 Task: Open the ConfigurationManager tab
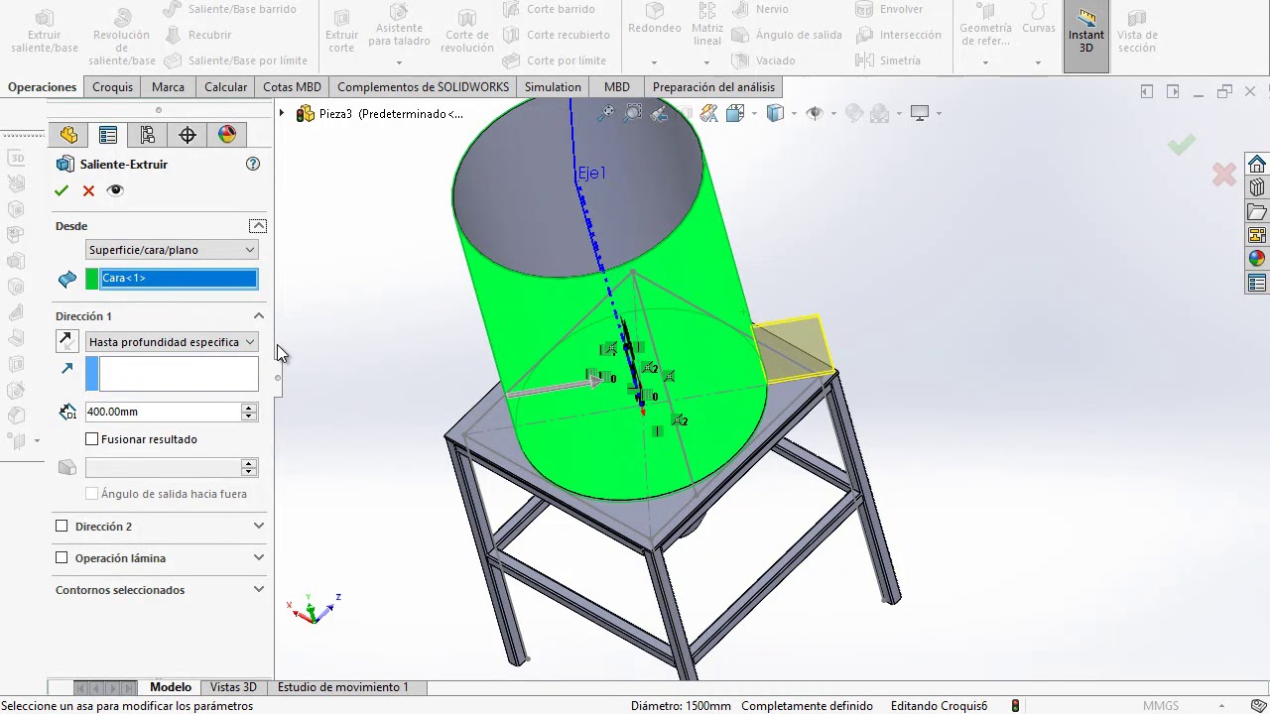[x=148, y=135]
